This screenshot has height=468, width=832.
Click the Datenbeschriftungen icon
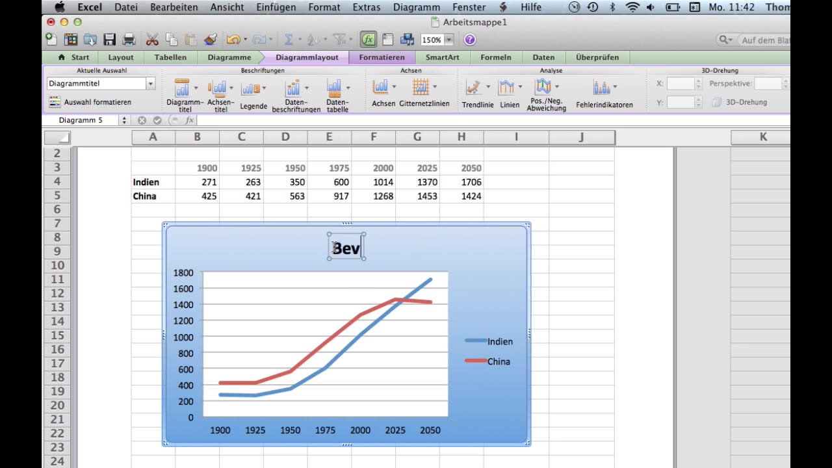click(x=293, y=87)
